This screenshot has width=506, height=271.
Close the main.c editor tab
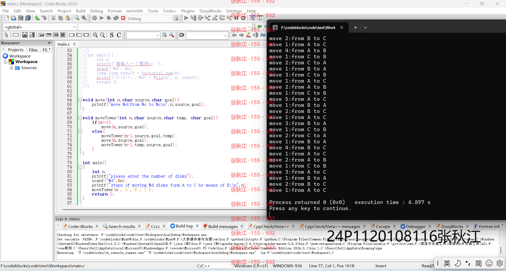point(75,44)
